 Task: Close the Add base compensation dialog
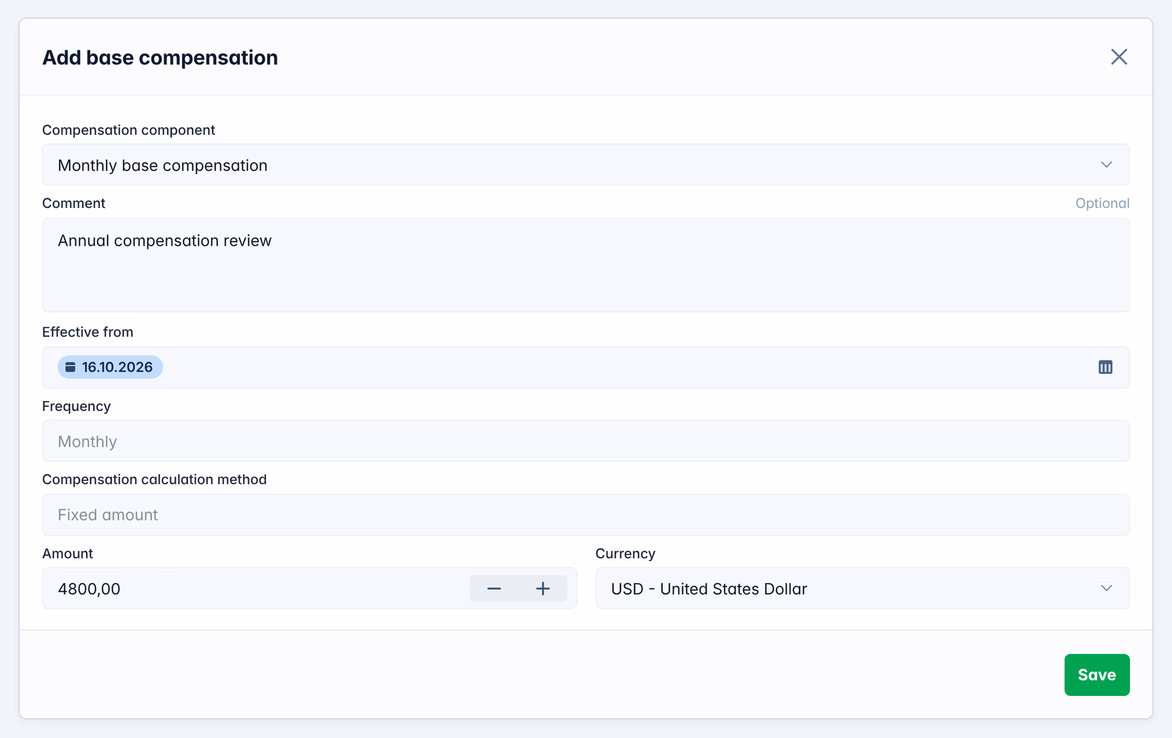coord(1118,57)
